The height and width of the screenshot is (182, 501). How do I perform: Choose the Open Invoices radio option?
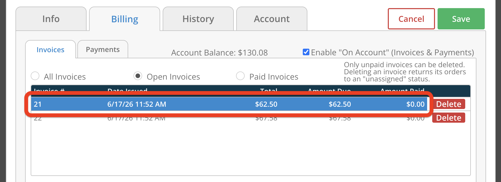click(138, 76)
